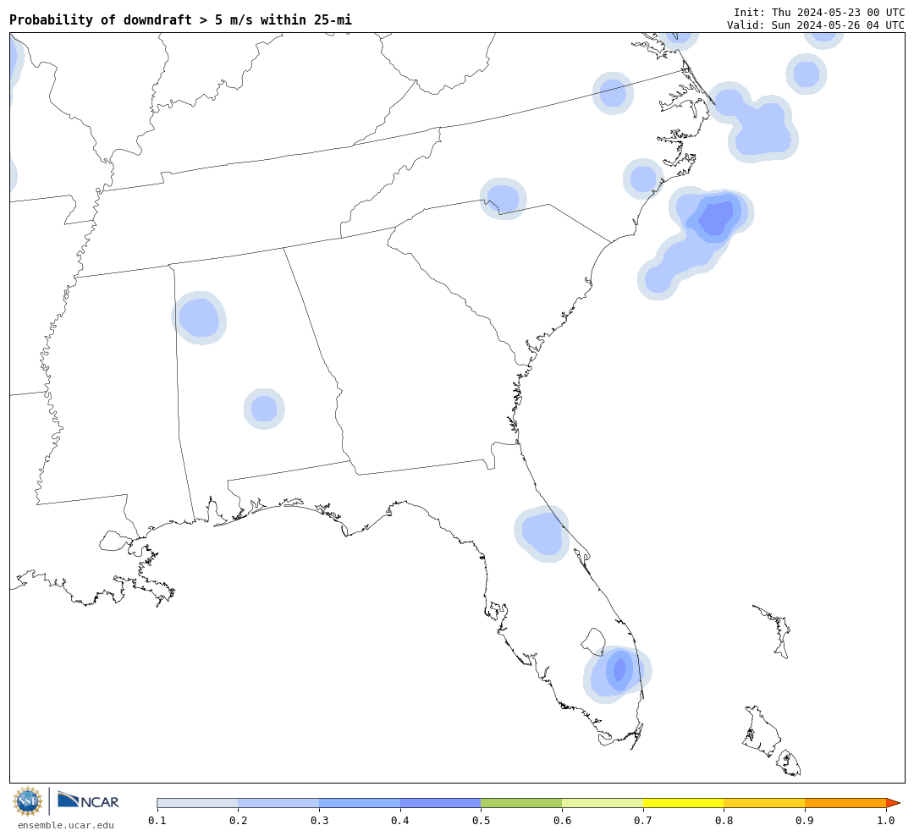Image resolution: width=914 pixels, height=836 pixels.
Task: Click the colorbar label 0.5
Action: [x=481, y=821]
